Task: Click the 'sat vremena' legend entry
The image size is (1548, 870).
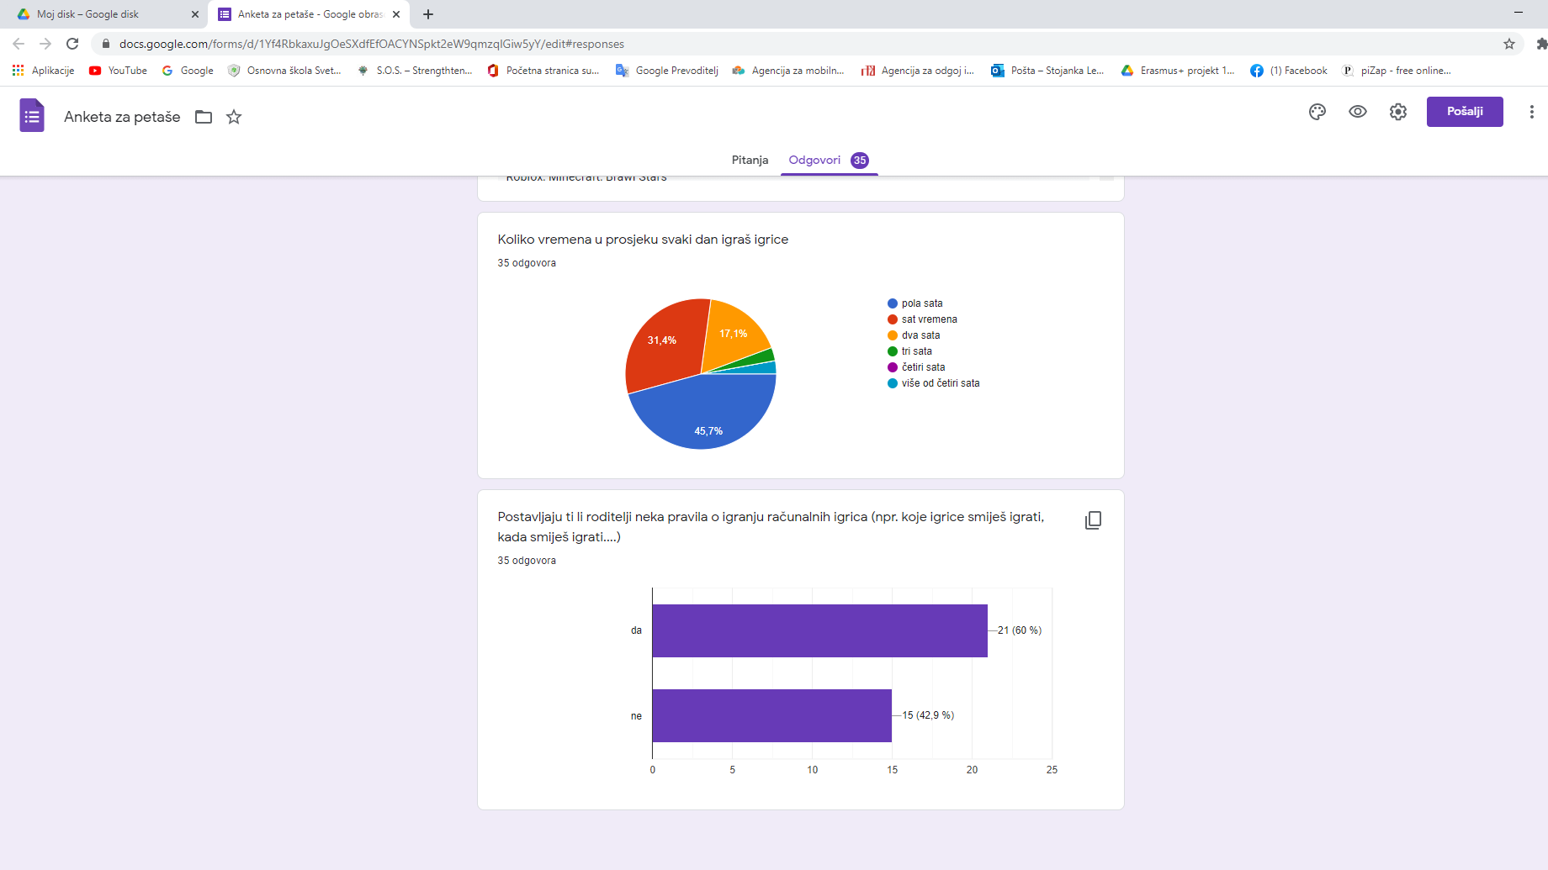Action: pyautogui.click(x=929, y=319)
